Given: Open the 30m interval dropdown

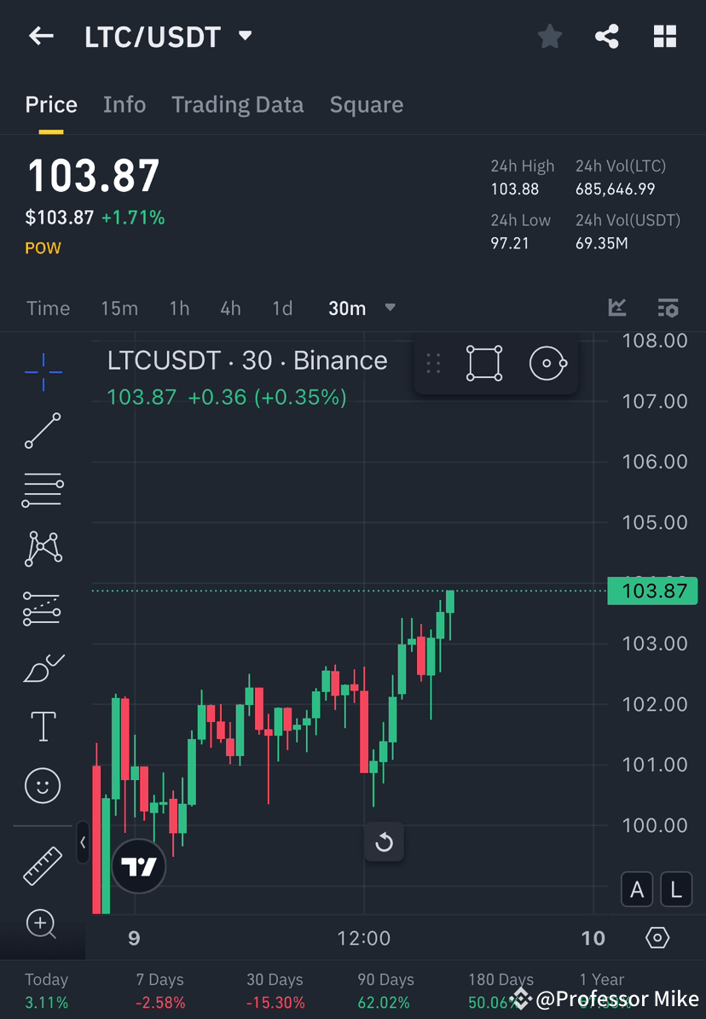Looking at the screenshot, I should point(362,308).
